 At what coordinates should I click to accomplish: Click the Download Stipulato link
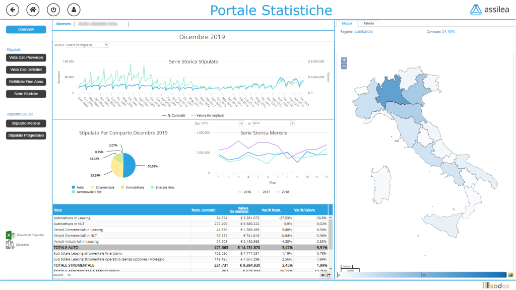click(x=30, y=235)
